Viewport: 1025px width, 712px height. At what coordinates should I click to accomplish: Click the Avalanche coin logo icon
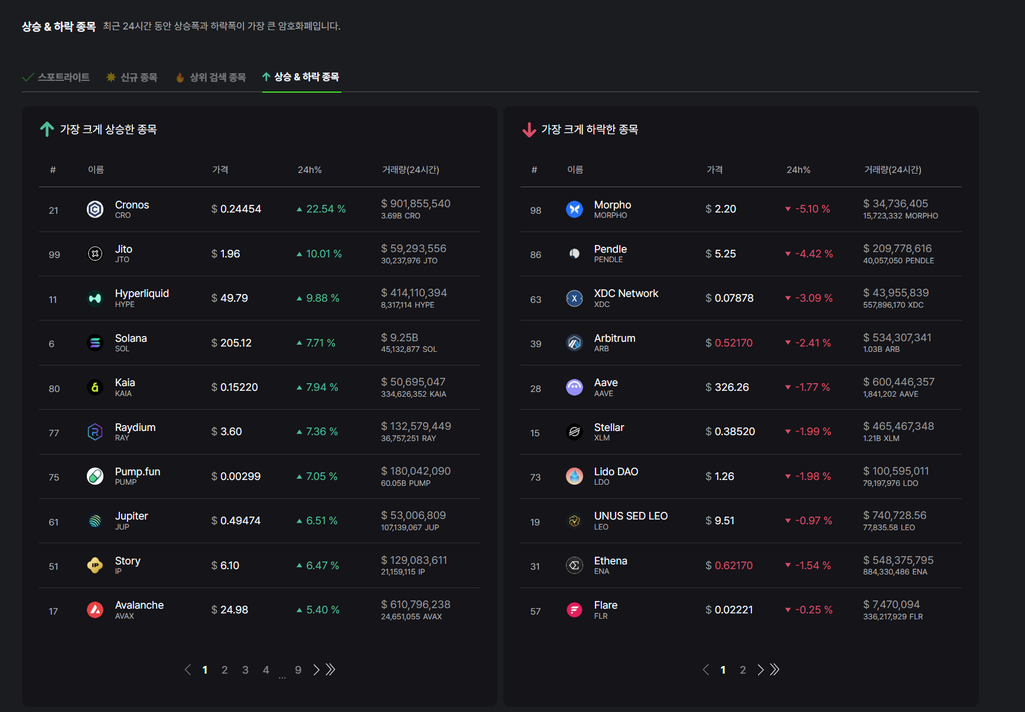[x=95, y=609]
